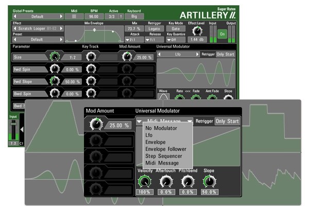309x206 pixels.
Task: Click the Pitchbend knob in zoomed panel
Action: [x=187, y=182]
